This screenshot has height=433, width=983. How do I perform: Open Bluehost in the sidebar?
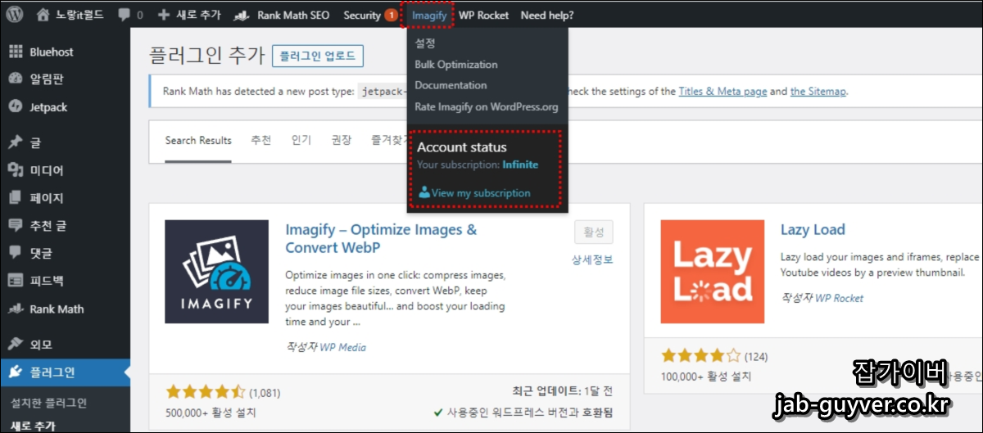(65, 52)
